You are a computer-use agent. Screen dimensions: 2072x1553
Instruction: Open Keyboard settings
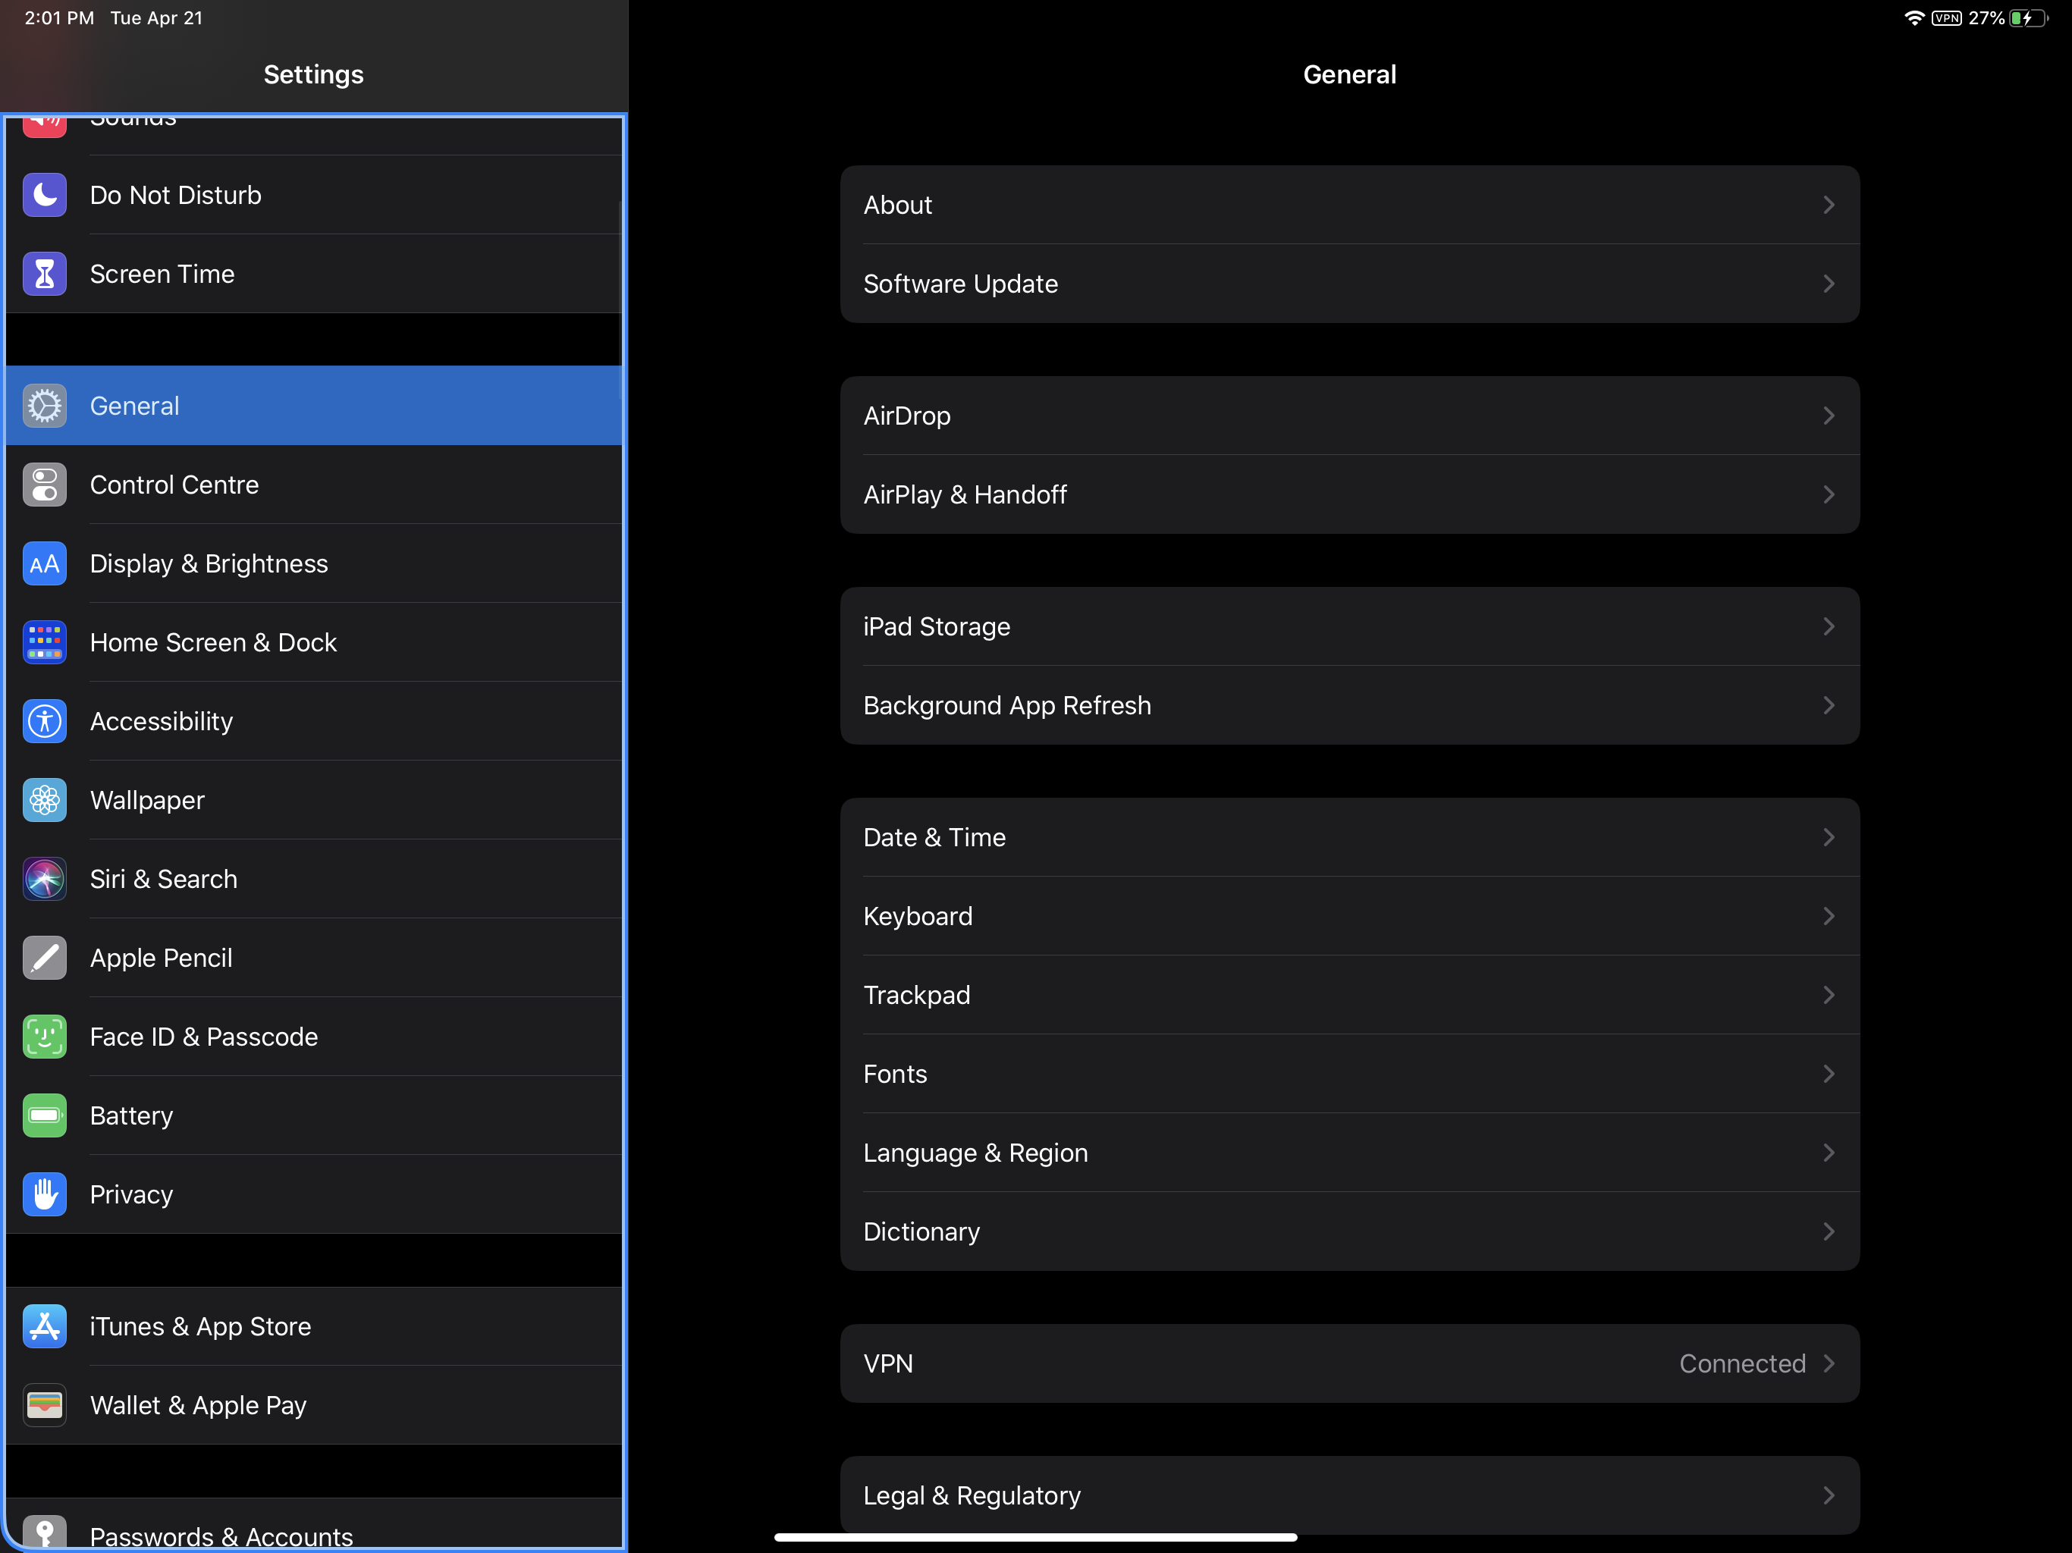[1349, 916]
